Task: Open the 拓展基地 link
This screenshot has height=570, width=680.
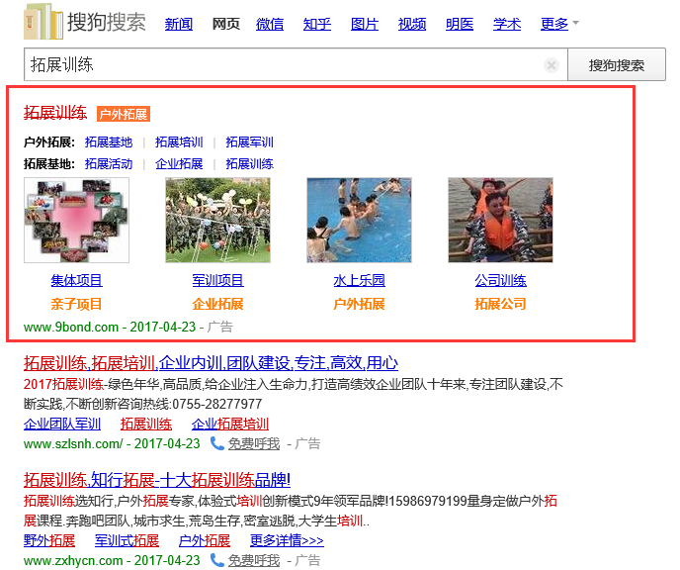Action: (x=109, y=142)
